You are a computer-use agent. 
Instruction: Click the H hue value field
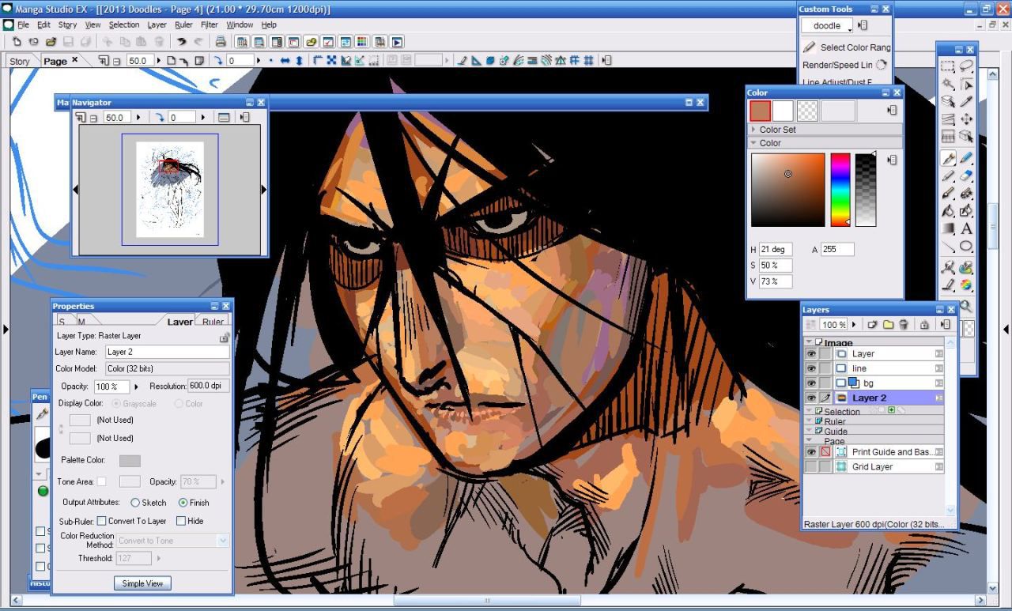point(776,250)
